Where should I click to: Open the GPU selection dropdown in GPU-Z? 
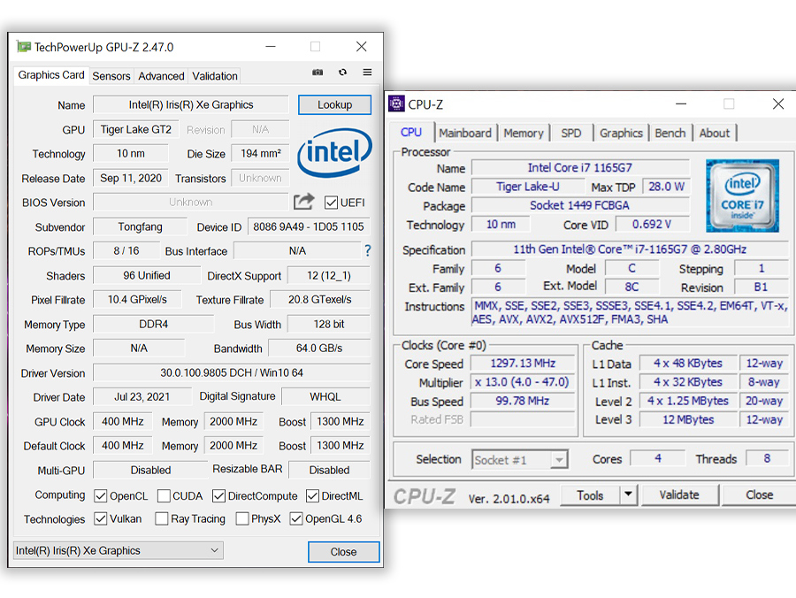(x=119, y=550)
